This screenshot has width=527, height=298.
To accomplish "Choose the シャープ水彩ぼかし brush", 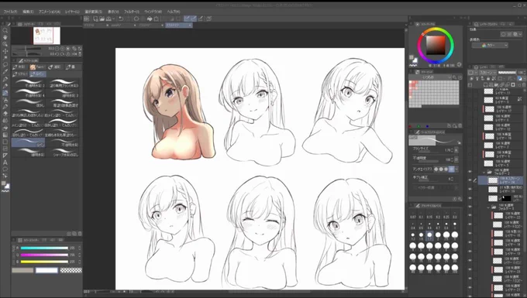I will 63,152.
